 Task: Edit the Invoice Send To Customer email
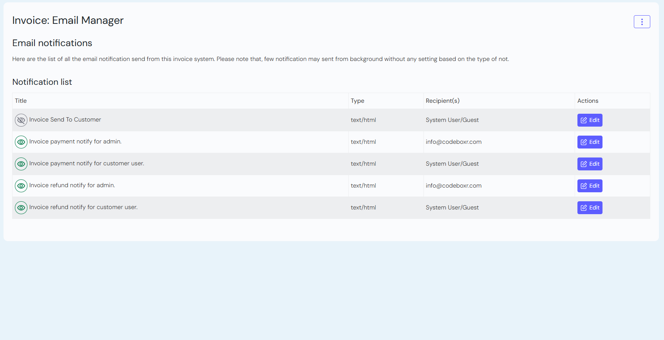pyautogui.click(x=590, y=120)
